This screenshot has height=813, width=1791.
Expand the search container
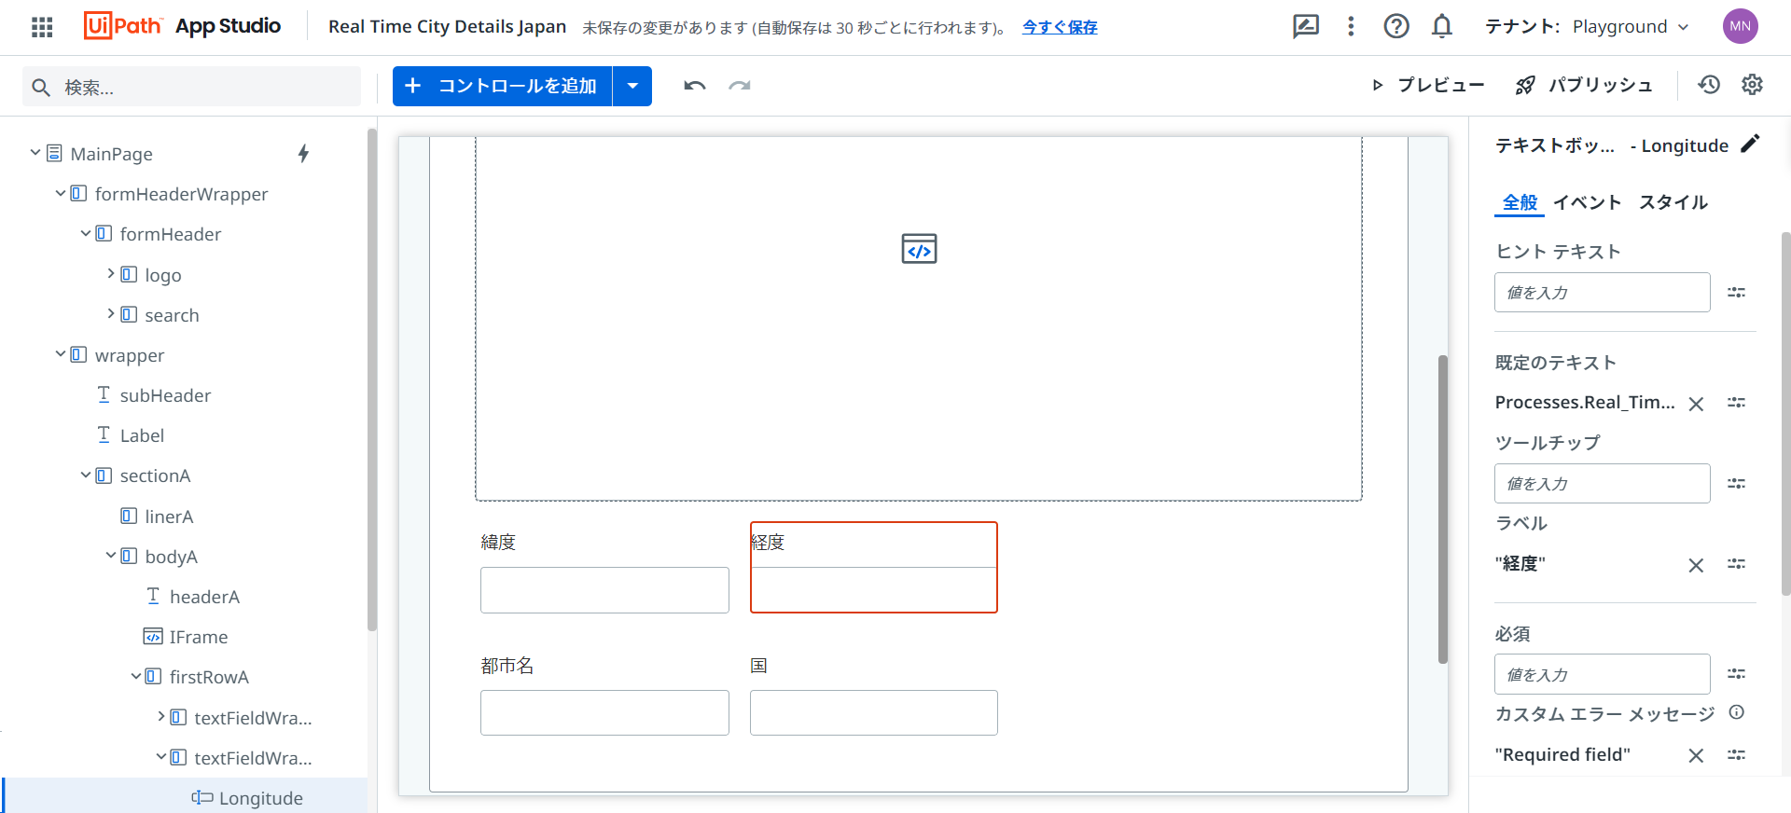(x=110, y=314)
